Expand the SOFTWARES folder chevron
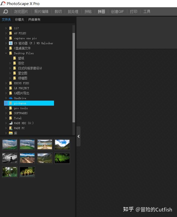The height and width of the screenshot is (217, 177). (6, 113)
